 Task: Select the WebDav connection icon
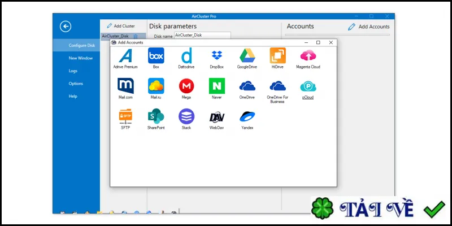(x=217, y=117)
